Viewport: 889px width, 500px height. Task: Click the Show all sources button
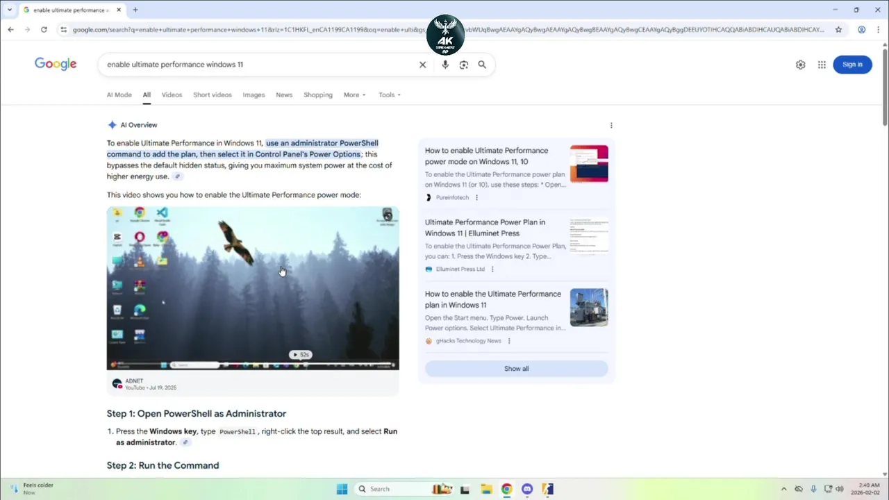point(516,369)
